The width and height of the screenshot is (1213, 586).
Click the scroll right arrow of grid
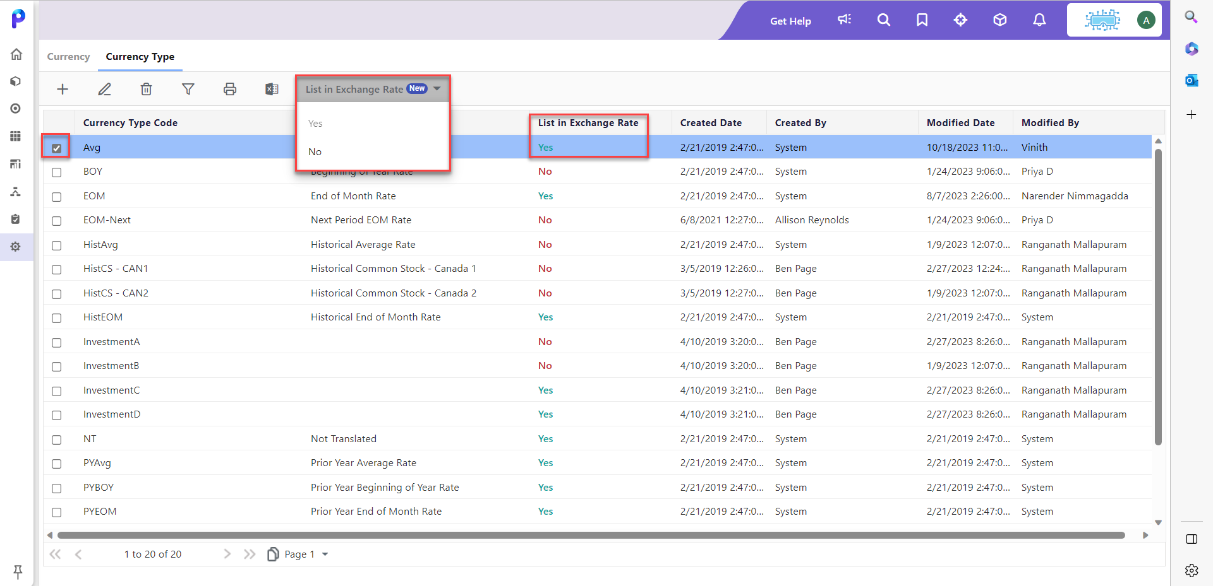pos(1145,536)
